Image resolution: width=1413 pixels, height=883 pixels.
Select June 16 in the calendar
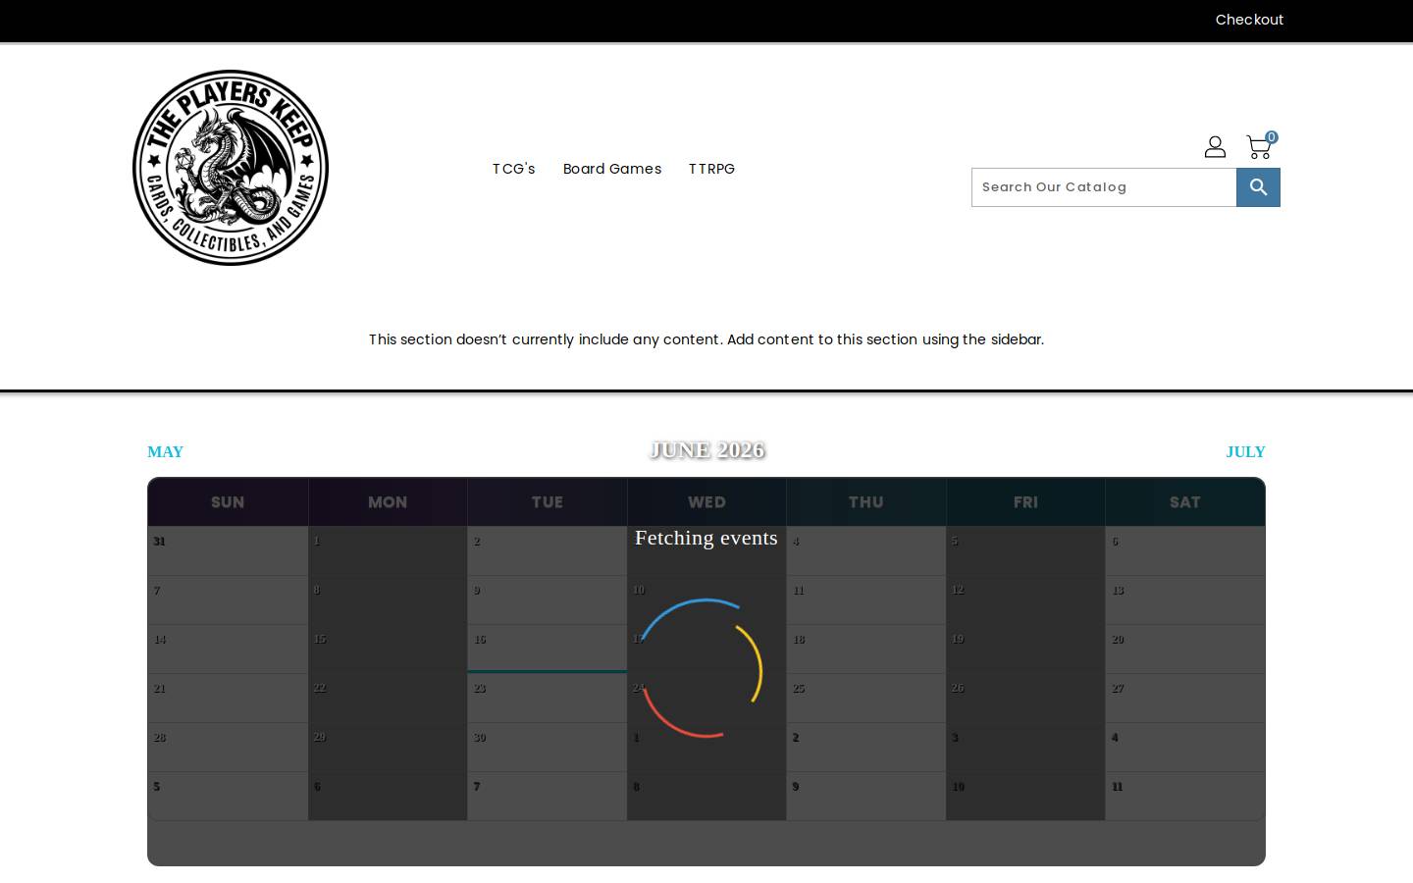pyautogui.click(x=548, y=649)
